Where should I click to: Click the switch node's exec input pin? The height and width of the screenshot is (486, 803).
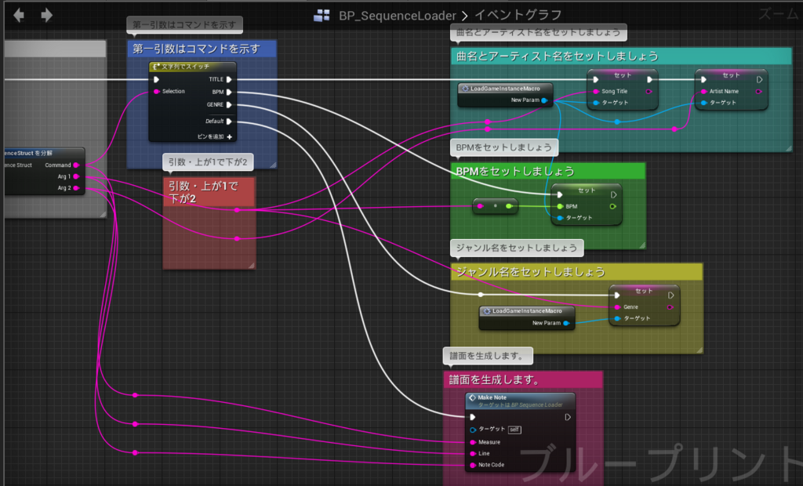156,79
